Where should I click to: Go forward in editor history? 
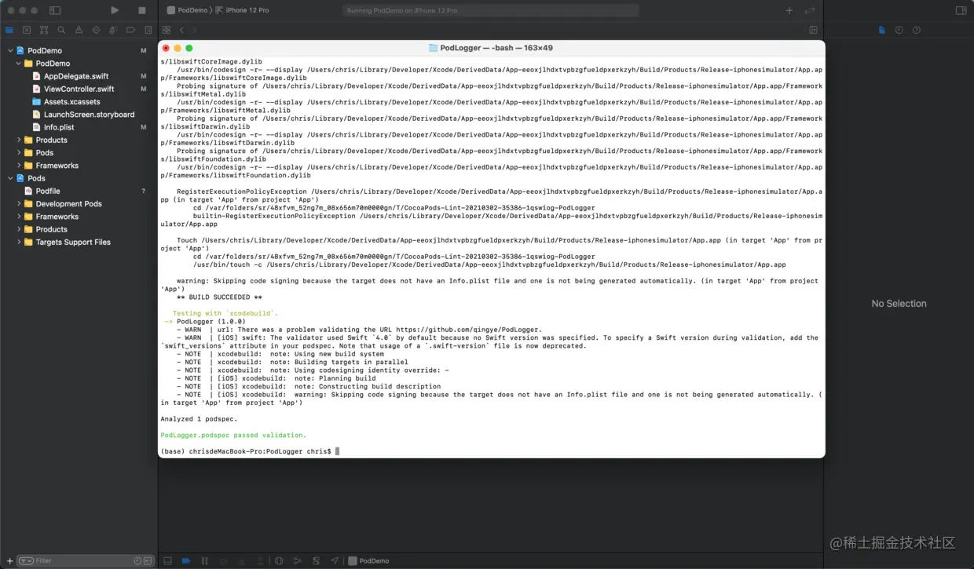pos(193,30)
